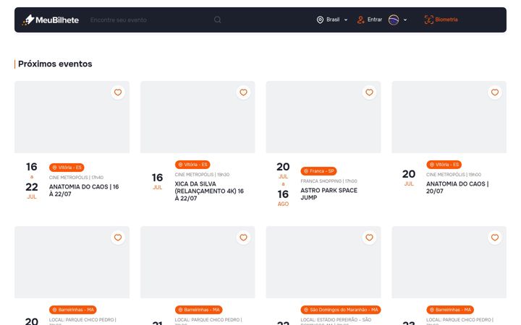Viewport: 521px width, 325px height.
Task: Select the Brazil flag language icon
Action: (x=394, y=20)
